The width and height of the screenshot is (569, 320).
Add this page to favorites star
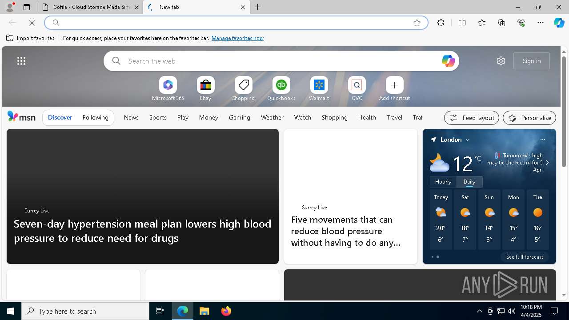coord(417,23)
